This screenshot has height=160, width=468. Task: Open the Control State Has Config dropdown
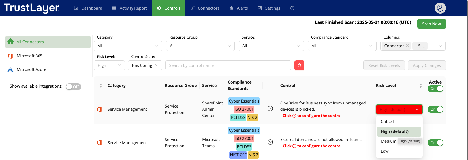coord(145,65)
